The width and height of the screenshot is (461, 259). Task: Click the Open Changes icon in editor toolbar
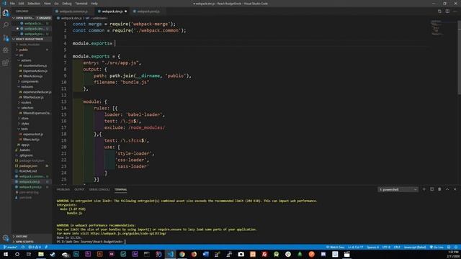coord(439,12)
